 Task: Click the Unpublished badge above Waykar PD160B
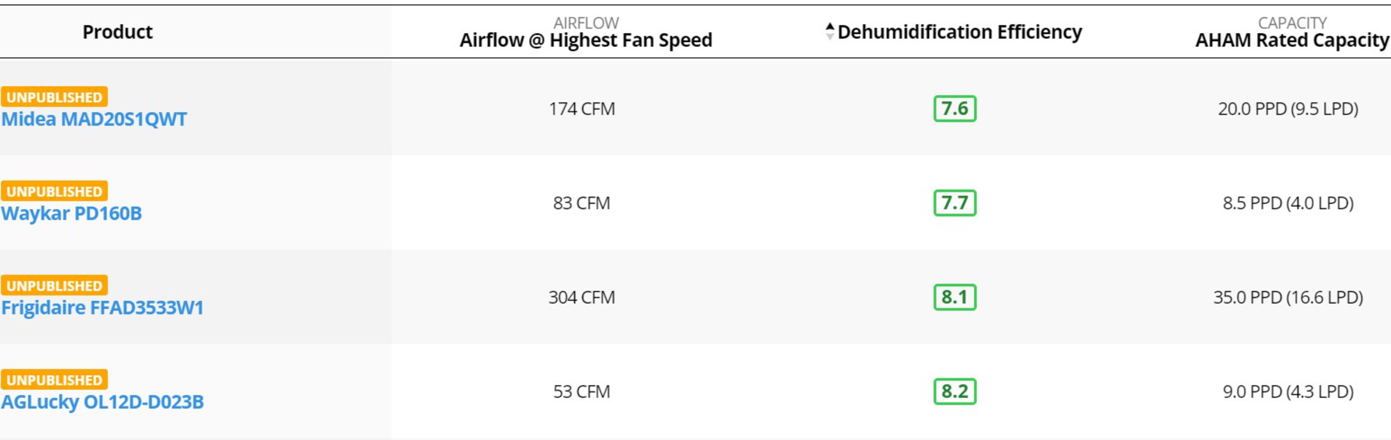(x=54, y=191)
